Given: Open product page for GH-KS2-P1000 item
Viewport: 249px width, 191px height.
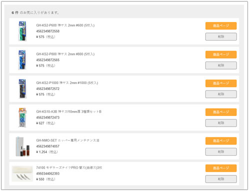Looking at the screenshot, I should (x=221, y=83).
